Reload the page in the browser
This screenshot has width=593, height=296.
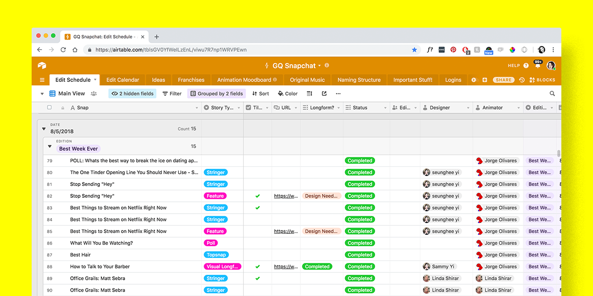click(x=63, y=50)
